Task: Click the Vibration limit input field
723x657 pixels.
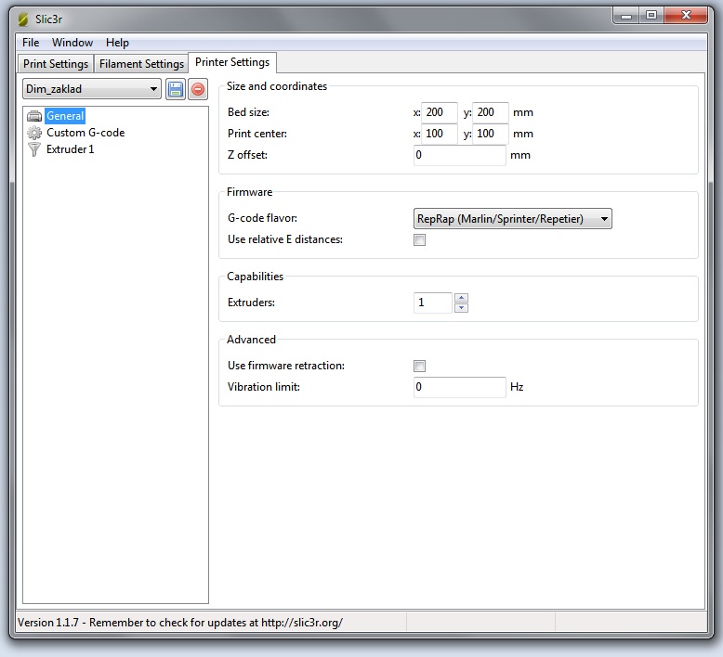Action: (460, 387)
